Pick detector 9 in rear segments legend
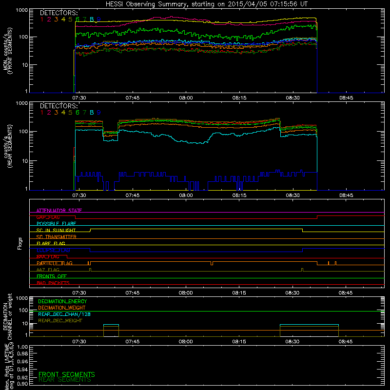Image resolution: width=390 pixels, height=390 pixels. [x=99, y=113]
